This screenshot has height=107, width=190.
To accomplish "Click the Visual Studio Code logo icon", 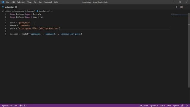I will 3,2.
